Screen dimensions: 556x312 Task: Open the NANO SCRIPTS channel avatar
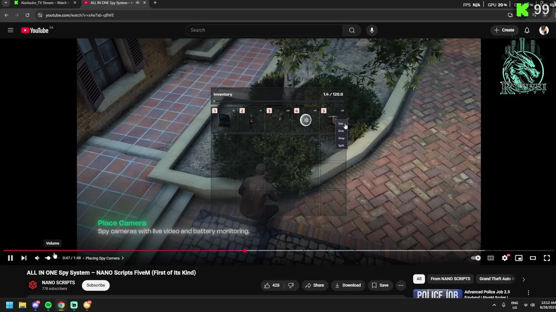point(33,285)
